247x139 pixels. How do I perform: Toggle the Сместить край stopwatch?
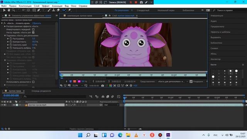11,45
